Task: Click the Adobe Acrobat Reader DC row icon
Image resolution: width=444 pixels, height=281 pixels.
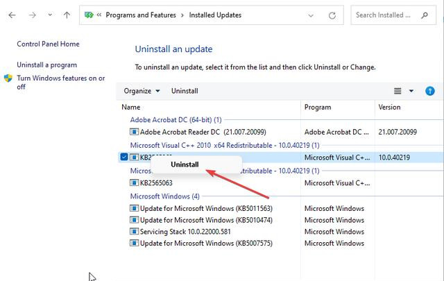Action: tap(134, 132)
